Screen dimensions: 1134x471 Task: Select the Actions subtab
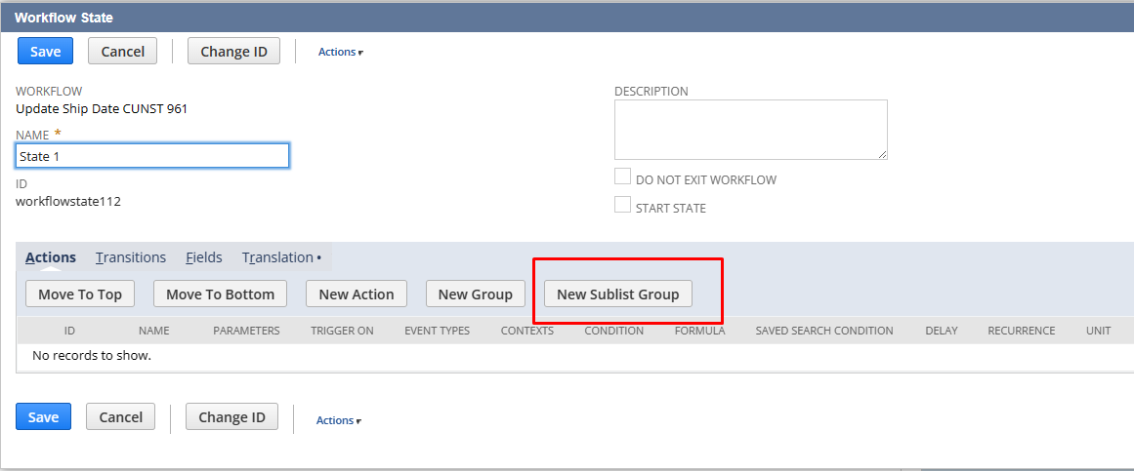click(51, 257)
